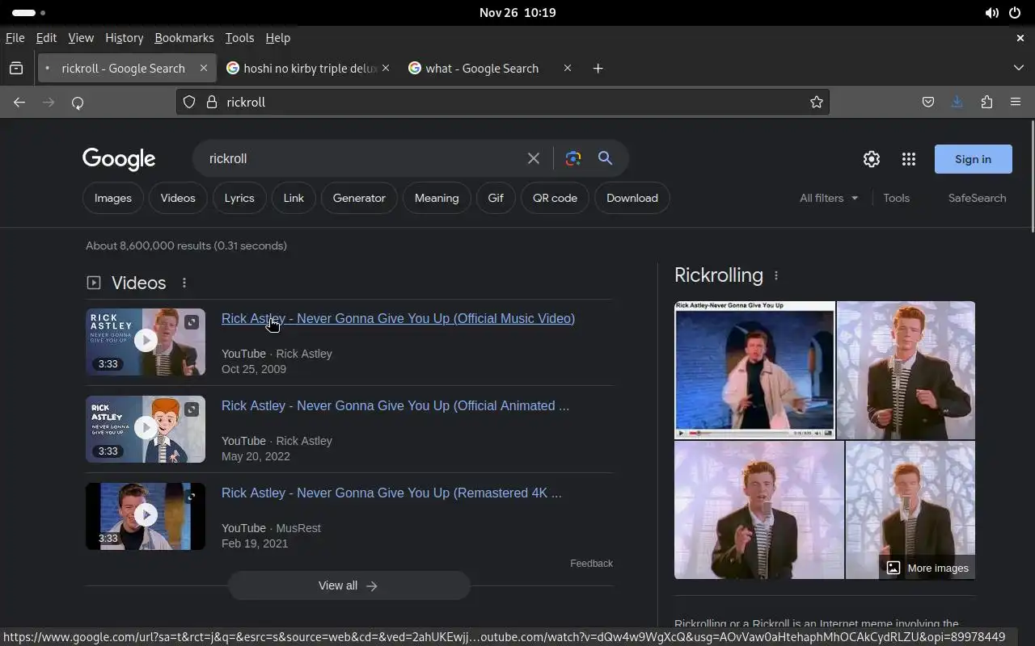Click the shield tracking protection icon

pyautogui.click(x=189, y=102)
